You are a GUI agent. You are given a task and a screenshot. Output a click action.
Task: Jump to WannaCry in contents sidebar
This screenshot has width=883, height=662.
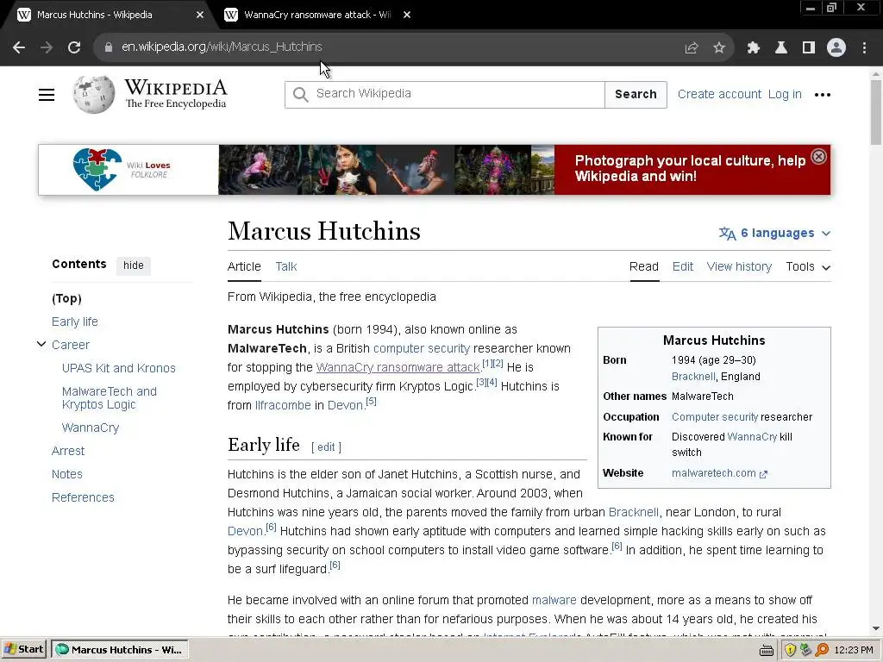(91, 428)
